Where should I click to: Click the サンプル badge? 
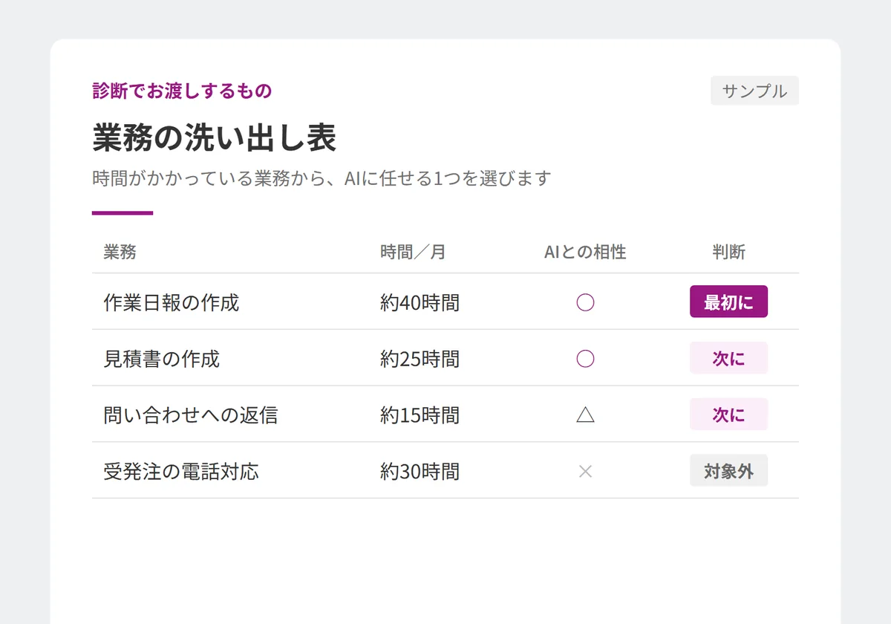pos(754,91)
